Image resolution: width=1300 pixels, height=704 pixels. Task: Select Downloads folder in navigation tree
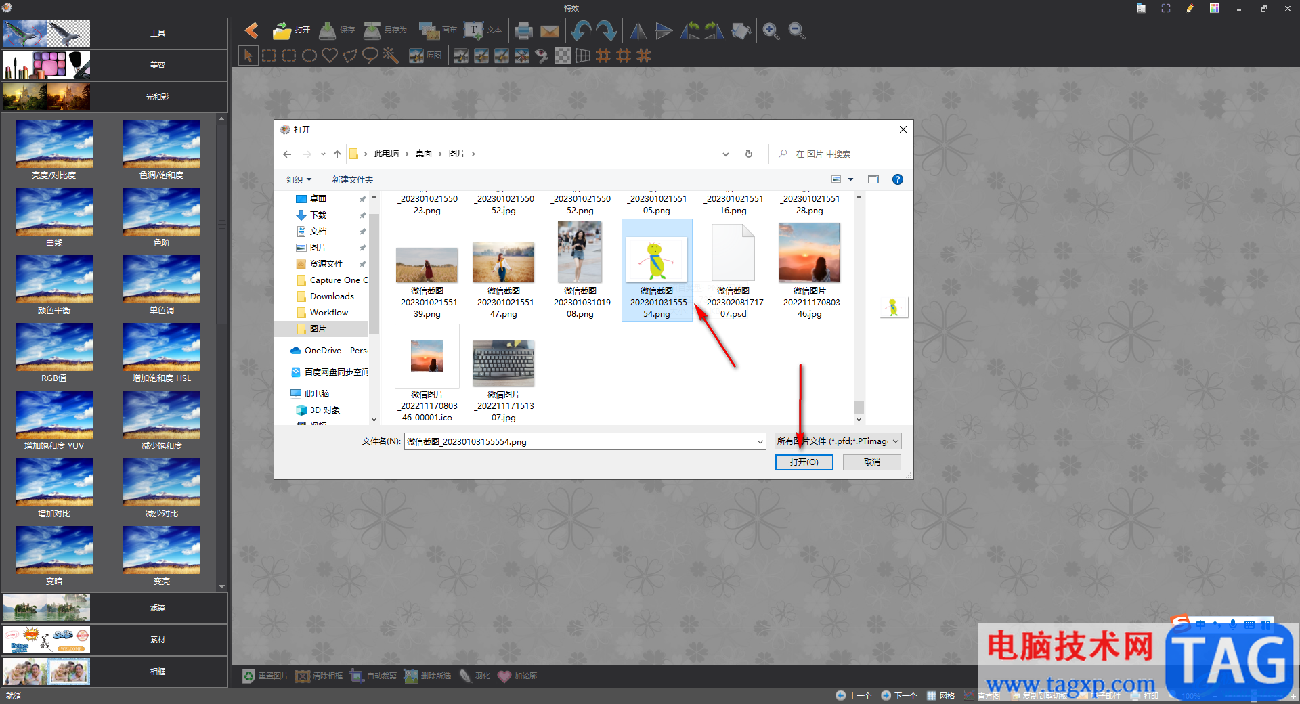332,296
